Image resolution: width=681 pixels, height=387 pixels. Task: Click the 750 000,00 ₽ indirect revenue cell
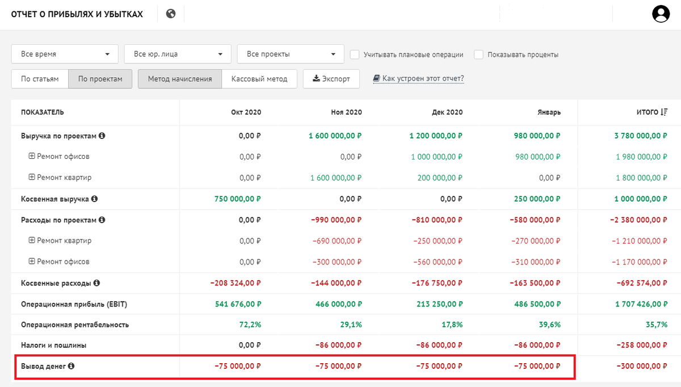click(x=238, y=199)
